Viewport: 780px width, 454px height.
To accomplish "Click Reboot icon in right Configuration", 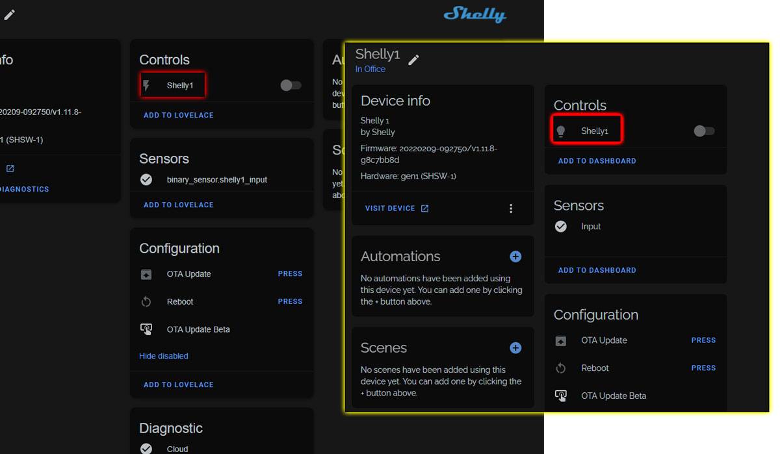I will tap(561, 368).
